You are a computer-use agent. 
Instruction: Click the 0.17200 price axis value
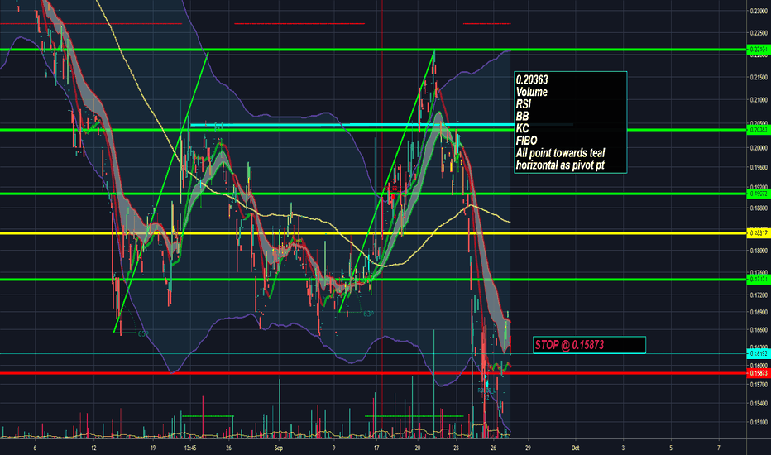tap(759, 295)
